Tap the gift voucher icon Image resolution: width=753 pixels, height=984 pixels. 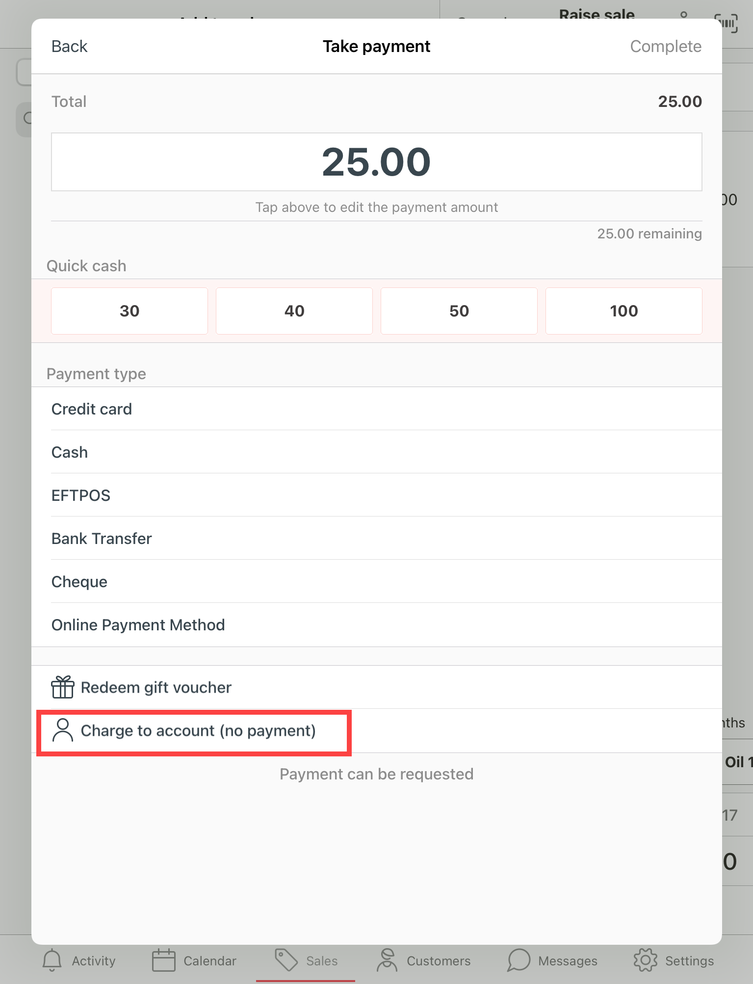pyautogui.click(x=63, y=687)
